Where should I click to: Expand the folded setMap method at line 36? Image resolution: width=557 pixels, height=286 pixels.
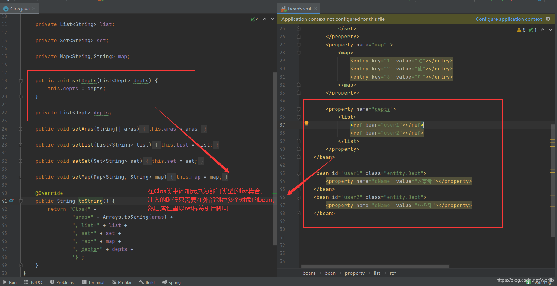coord(20,177)
